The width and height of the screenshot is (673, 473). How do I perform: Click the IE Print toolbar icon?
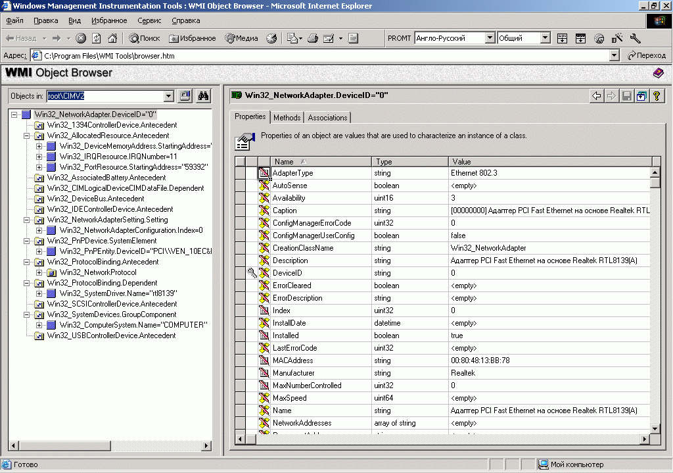(x=313, y=38)
